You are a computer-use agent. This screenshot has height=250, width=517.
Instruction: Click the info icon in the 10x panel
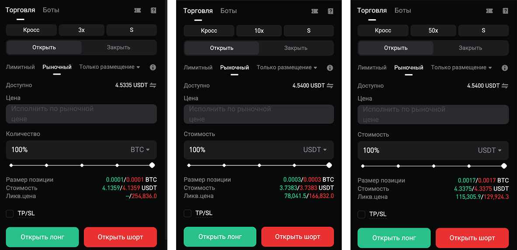coord(330,68)
